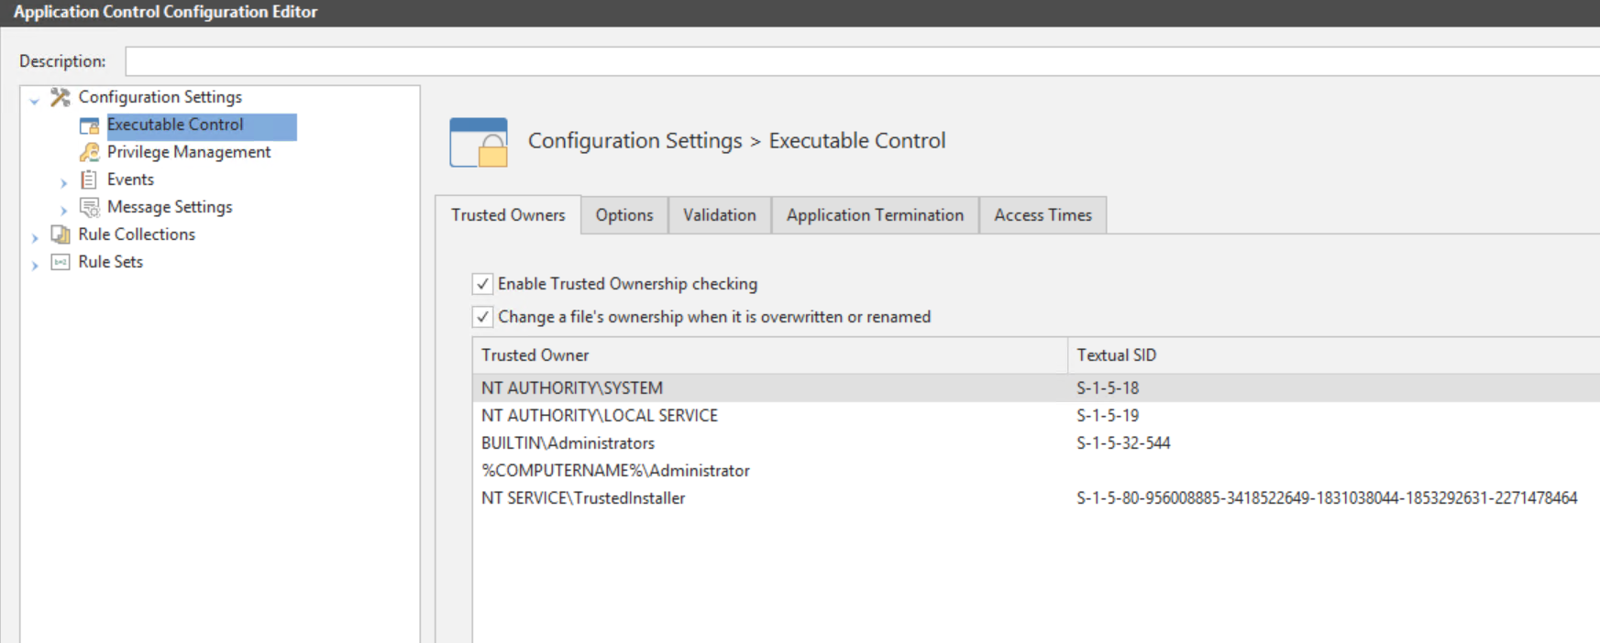Collapse the Configuration Settings tree node
This screenshot has width=1600, height=643.
(35, 101)
